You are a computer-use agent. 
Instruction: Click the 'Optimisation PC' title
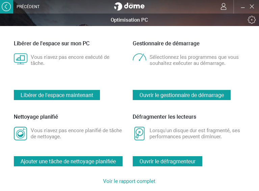coord(129,20)
